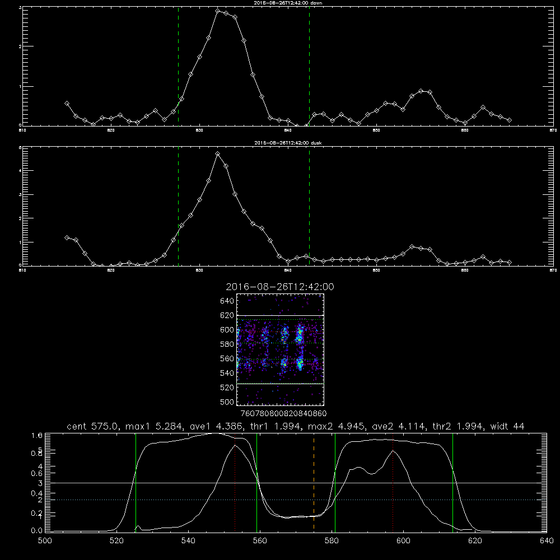Click the y-axis label '0.0' of bottom plot
Screen dimensions: 560x560
coord(37,531)
